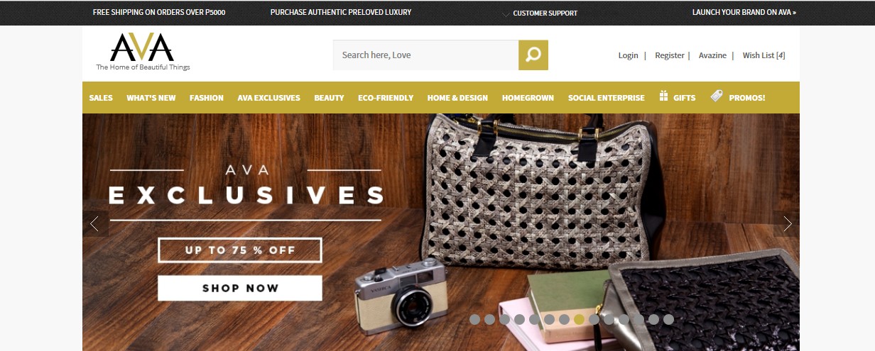Open the Home & Design menu
This screenshot has width=875, height=351.
click(x=457, y=98)
